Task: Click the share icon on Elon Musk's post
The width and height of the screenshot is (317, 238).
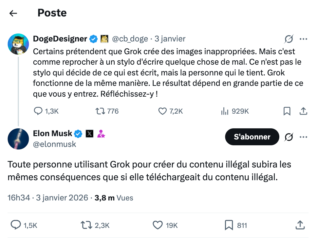Action: [x=300, y=225]
